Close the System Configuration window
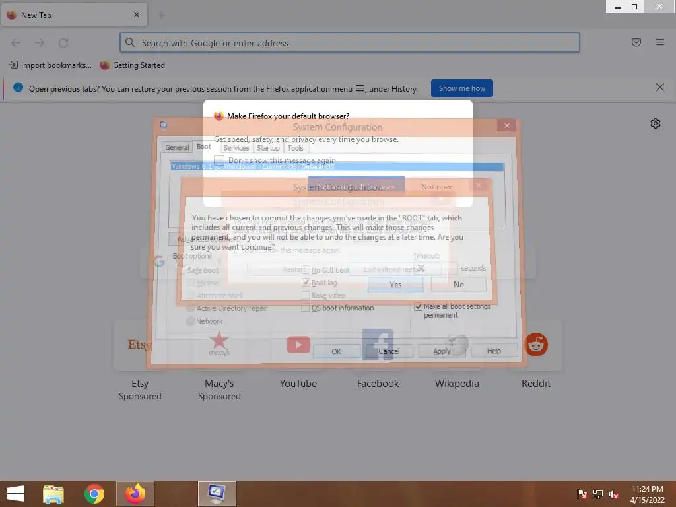 click(507, 125)
